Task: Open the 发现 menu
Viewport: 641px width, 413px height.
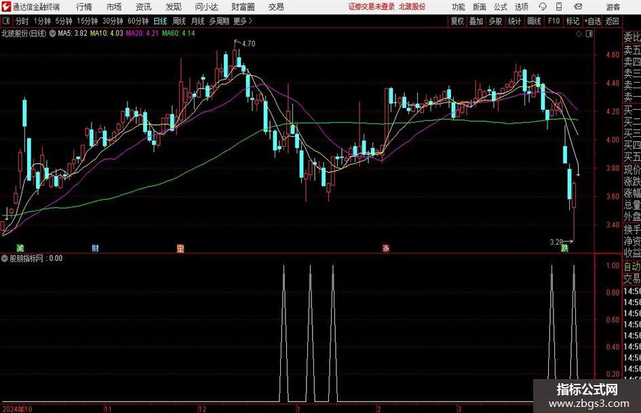Action: tap(174, 7)
